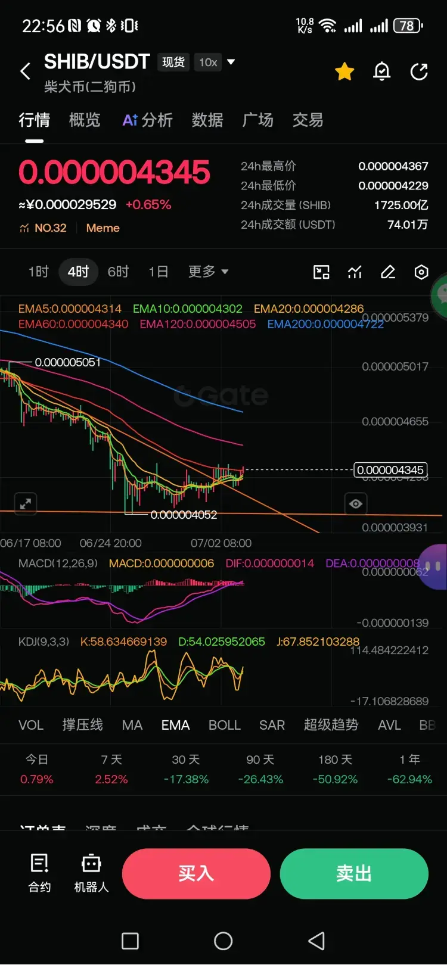
Task: Tap the 0.000004052 low price marker
Action: (x=184, y=515)
